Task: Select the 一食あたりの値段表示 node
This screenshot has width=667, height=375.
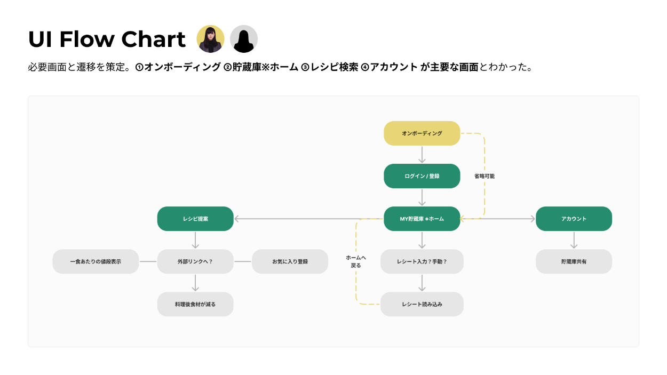Action: (x=96, y=261)
